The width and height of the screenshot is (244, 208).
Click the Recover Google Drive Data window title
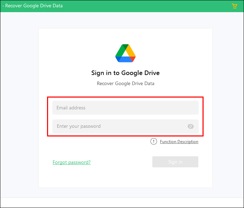pyautogui.click(x=34, y=6)
